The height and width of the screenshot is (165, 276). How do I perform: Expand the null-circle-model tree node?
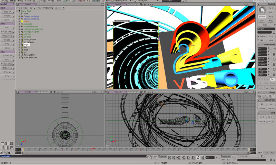point(19,26)
